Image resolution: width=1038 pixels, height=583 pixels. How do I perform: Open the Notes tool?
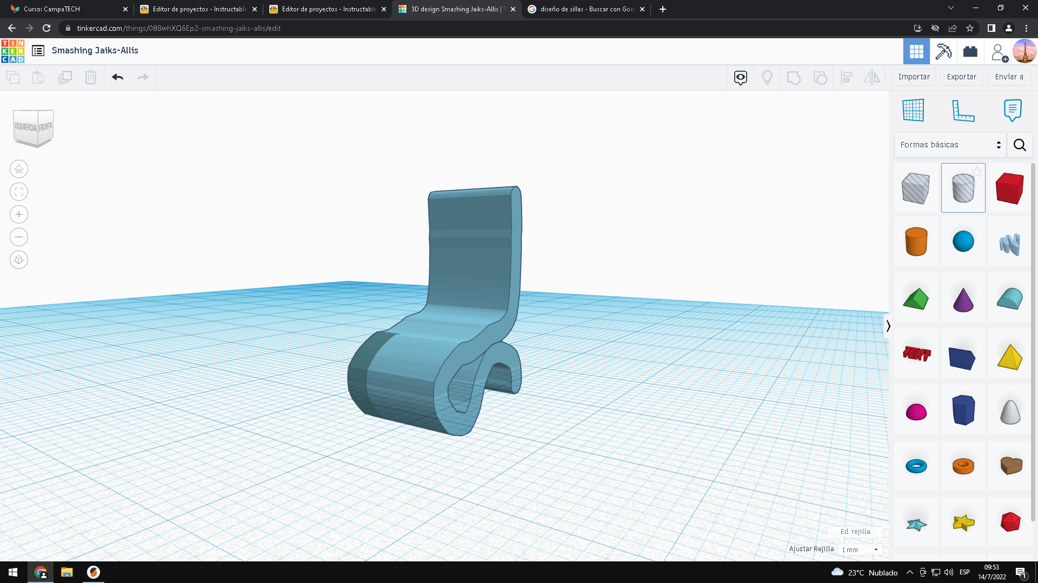(1013, 110)
